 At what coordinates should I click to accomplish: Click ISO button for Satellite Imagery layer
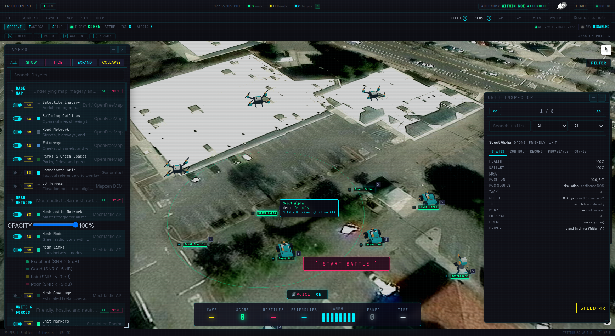click(x=28, y=105)
